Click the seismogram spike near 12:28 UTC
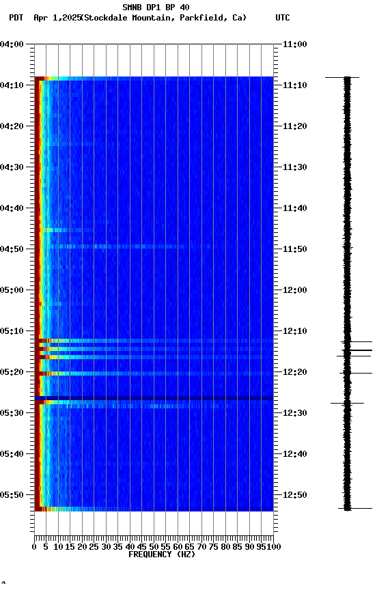Image resolution: width=377 pixels, height=590 pixels. [x=347, y=404]
